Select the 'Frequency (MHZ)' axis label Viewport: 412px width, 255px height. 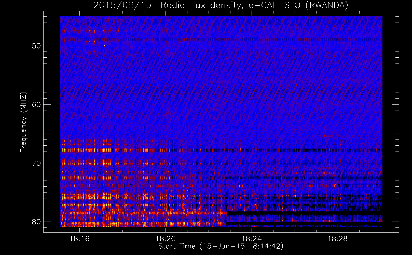tap(23, 122)
